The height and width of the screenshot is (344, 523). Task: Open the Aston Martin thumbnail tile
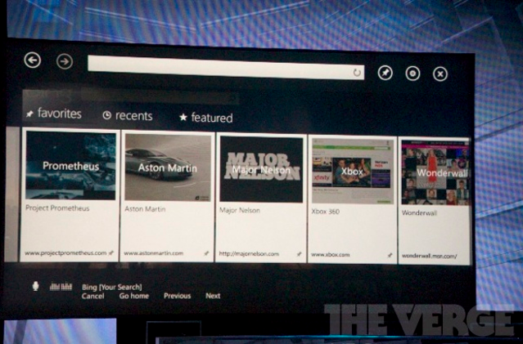168,168
